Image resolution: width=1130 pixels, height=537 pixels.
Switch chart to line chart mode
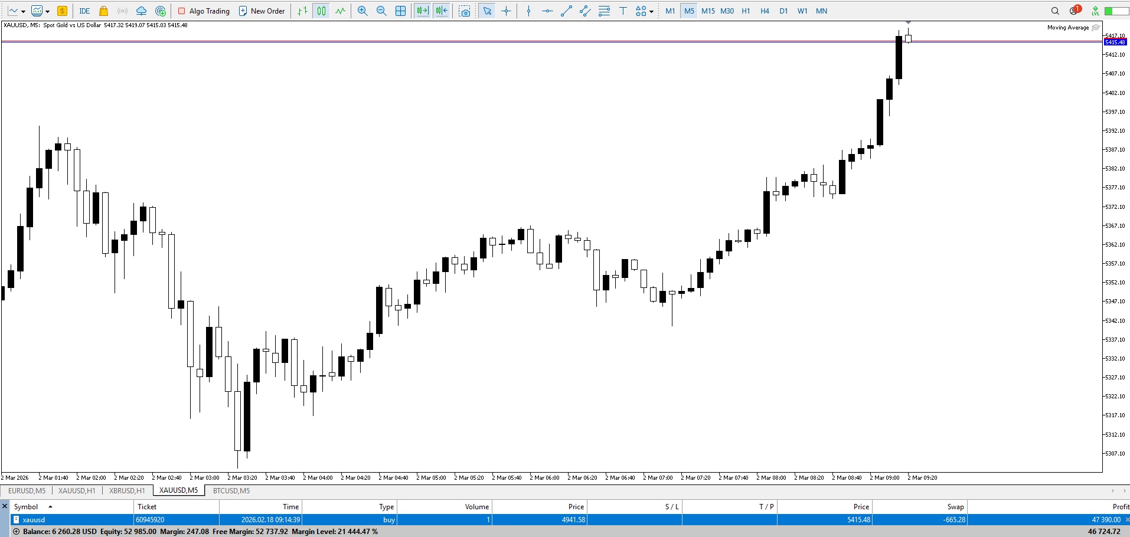340,11
